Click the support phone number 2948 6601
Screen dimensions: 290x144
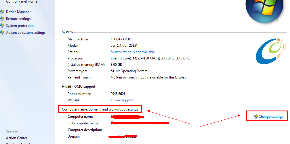coord(118,94)
